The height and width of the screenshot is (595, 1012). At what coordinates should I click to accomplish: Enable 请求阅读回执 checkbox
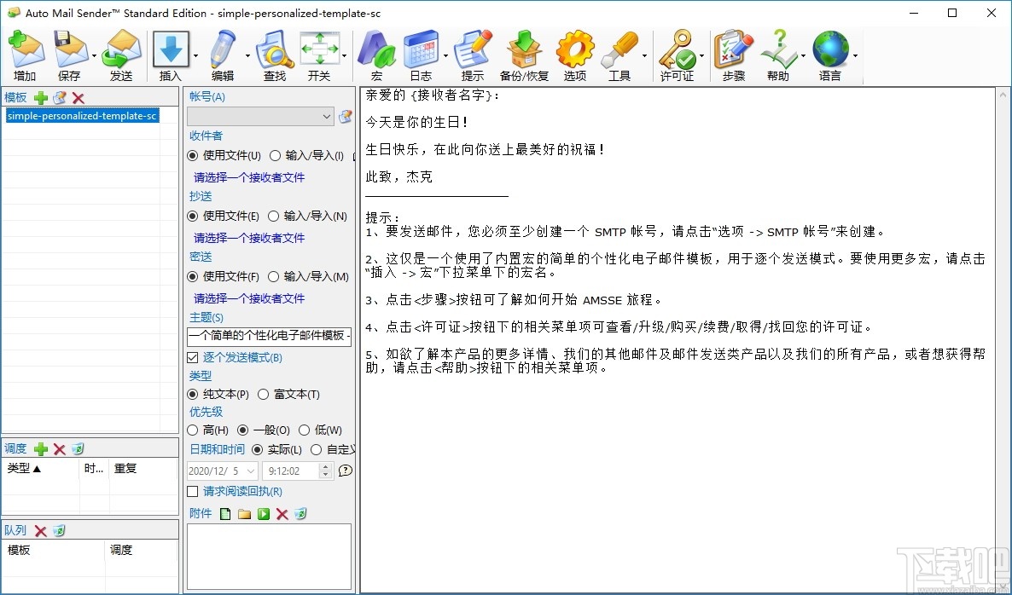pyautogui.click(x=193, y=491)
